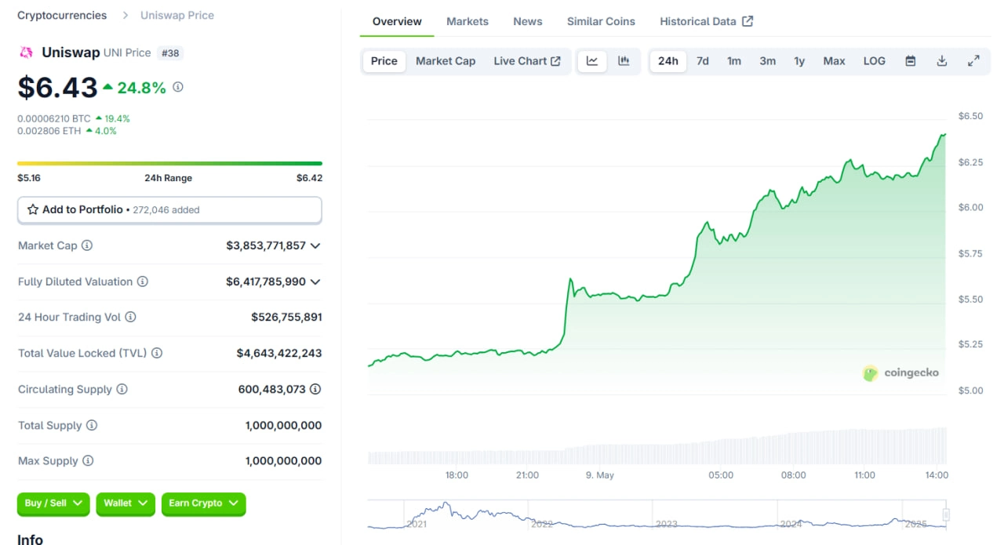This screenshot has height=545, width=1004.
Task: Select the Price chart toggle
Action: click(384, 61)
